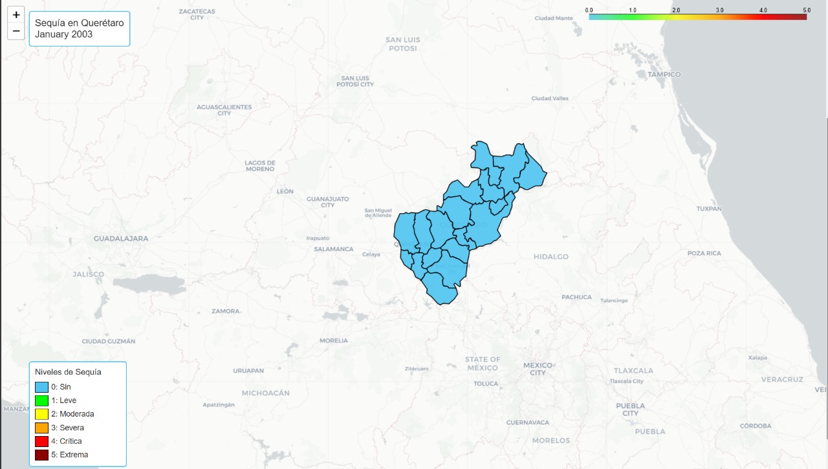Screen dimensions: 828x469
Task: Click the 'Xalapa' map label
Action: click(757, 357)
